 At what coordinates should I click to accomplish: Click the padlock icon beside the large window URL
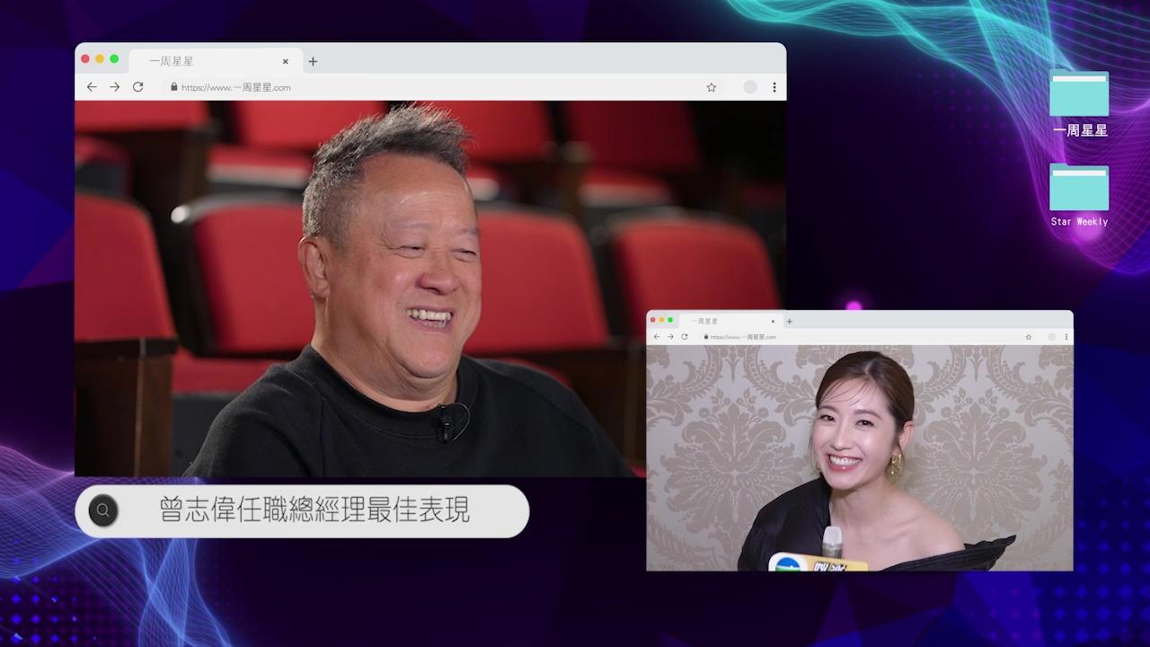[173, 87]
